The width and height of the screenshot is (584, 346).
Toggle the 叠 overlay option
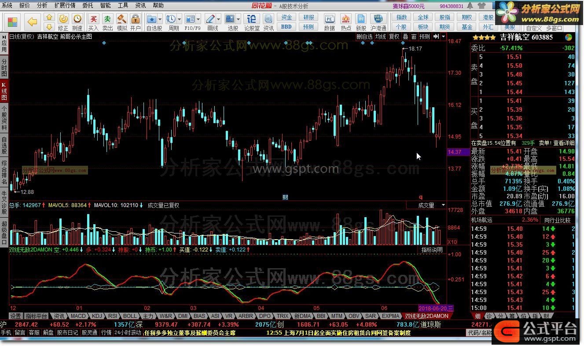405,37
